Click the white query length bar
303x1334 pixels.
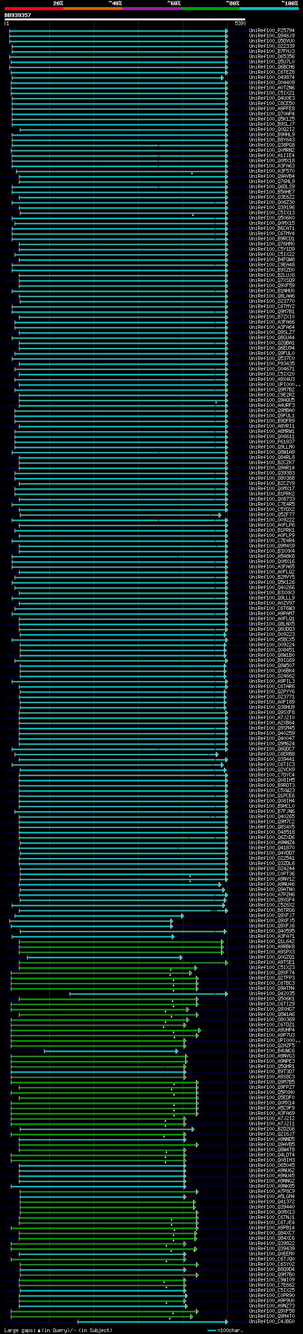click(125, 20)
